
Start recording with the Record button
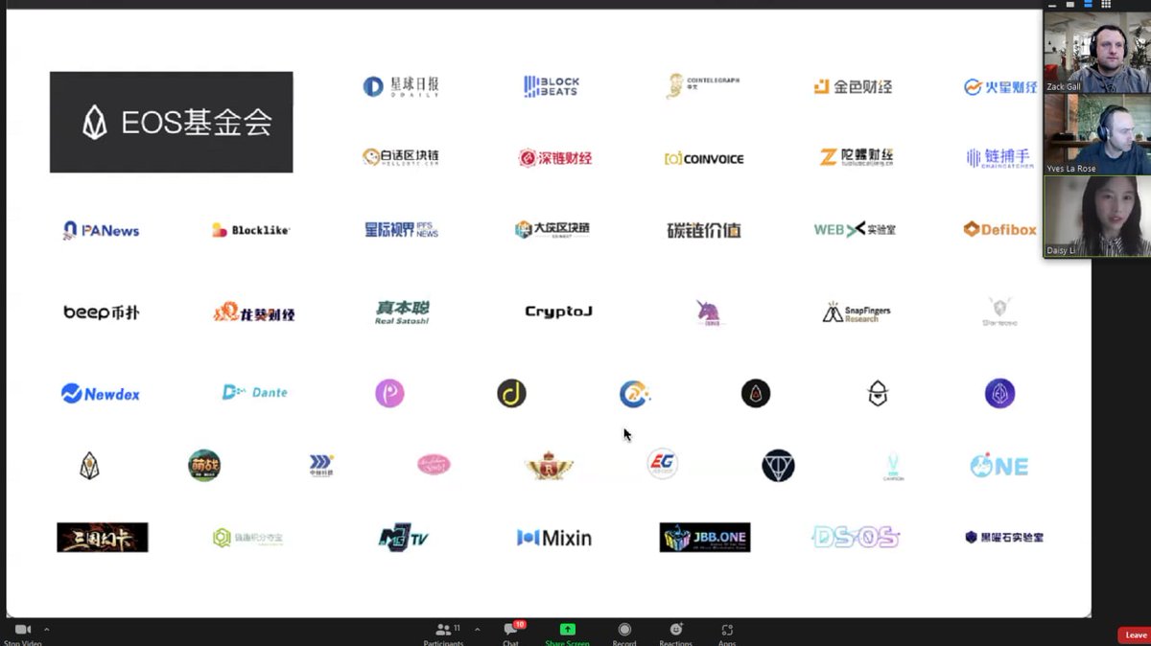coord(624,634)
